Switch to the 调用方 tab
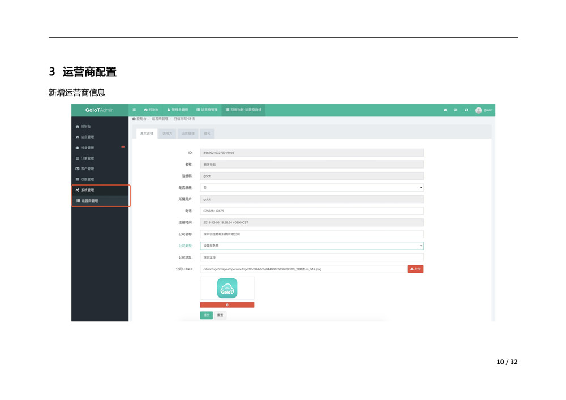Screen dimensions: 566x400 (x=168, y=134)
